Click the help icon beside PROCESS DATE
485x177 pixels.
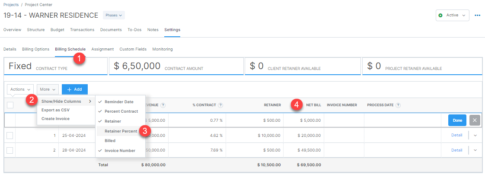(398, 105)
